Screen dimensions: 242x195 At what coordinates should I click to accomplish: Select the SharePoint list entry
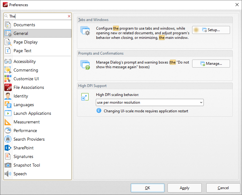pyautogui.click(x=38, y=148)
